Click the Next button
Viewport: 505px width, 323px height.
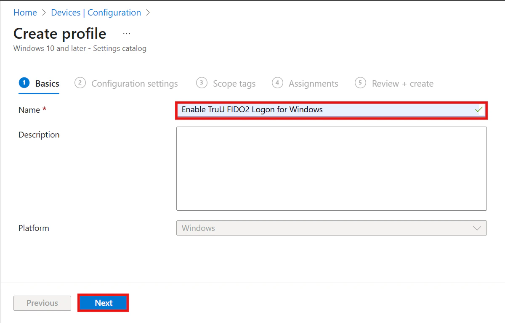pyautogui.click(x=104, y=303)
